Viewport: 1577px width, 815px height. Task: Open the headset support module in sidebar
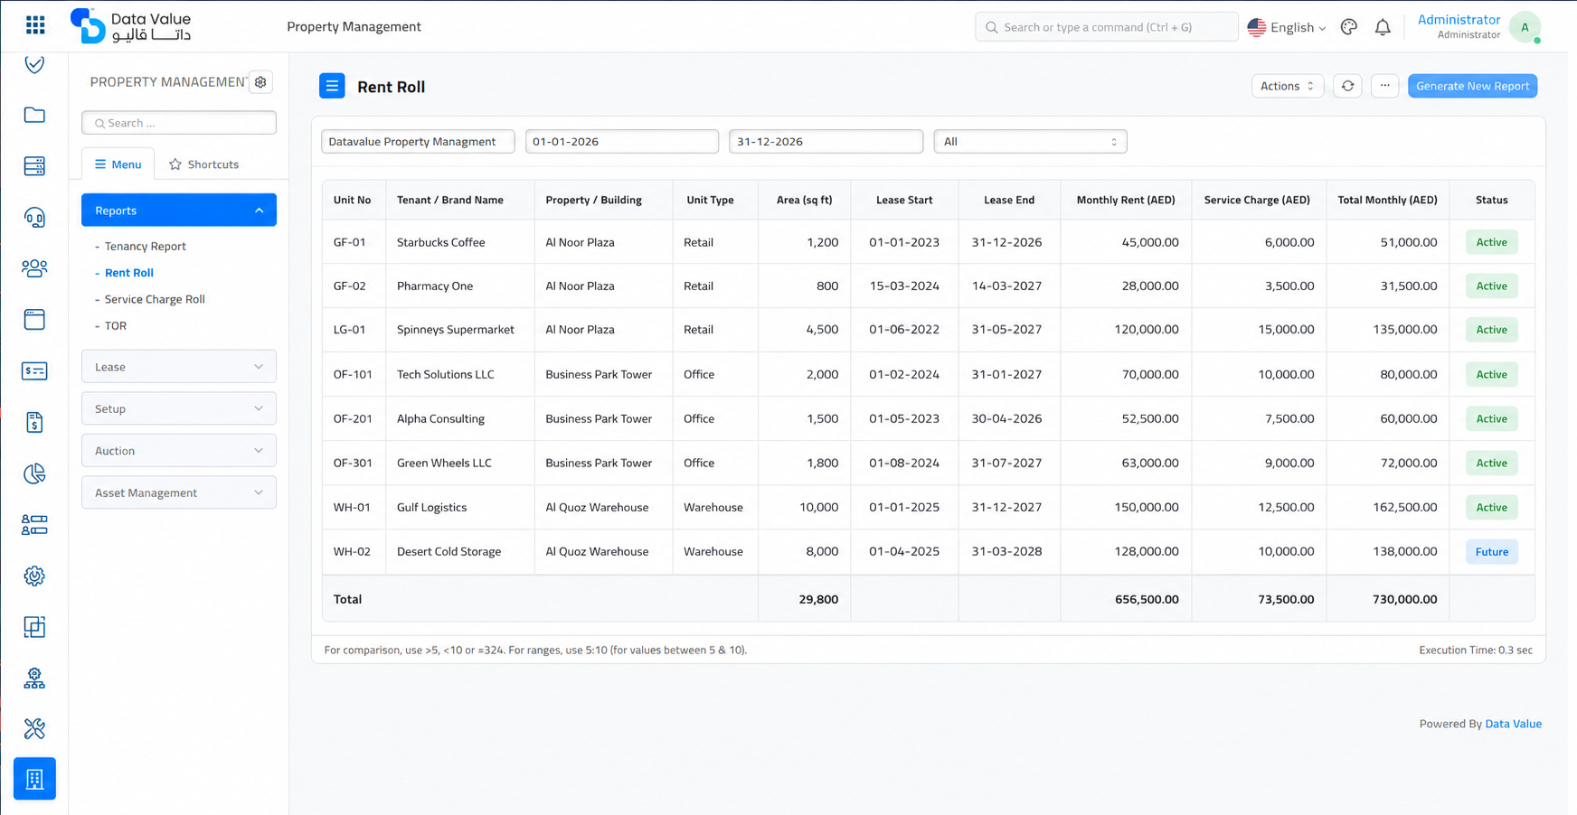34,218
